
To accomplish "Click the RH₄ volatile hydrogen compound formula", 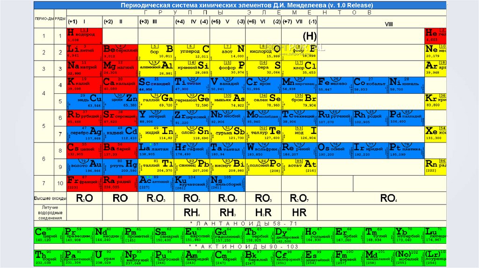I will [x=192, y=212].
